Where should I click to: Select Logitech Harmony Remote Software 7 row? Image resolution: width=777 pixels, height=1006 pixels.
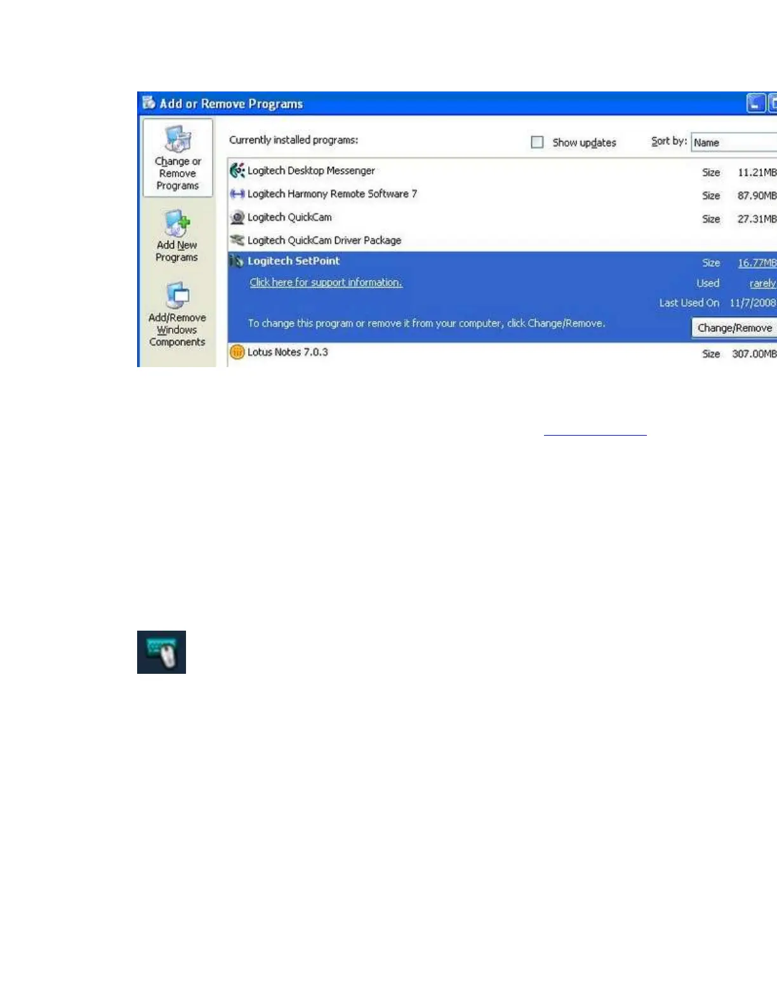[502, 194]
